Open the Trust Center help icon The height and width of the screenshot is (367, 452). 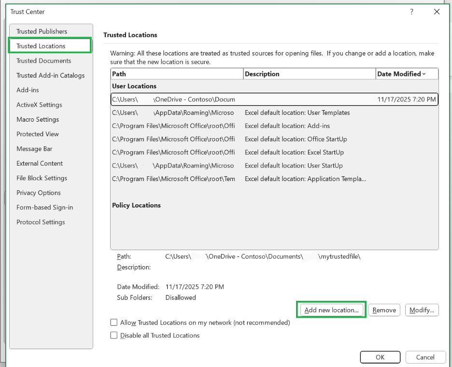(411, 12)
